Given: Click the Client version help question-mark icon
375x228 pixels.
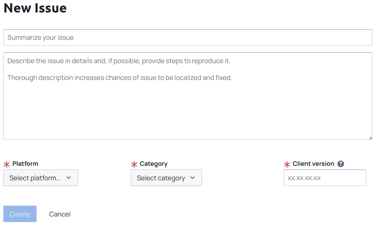Looking at the screenshot, I should tap(340, 164).
